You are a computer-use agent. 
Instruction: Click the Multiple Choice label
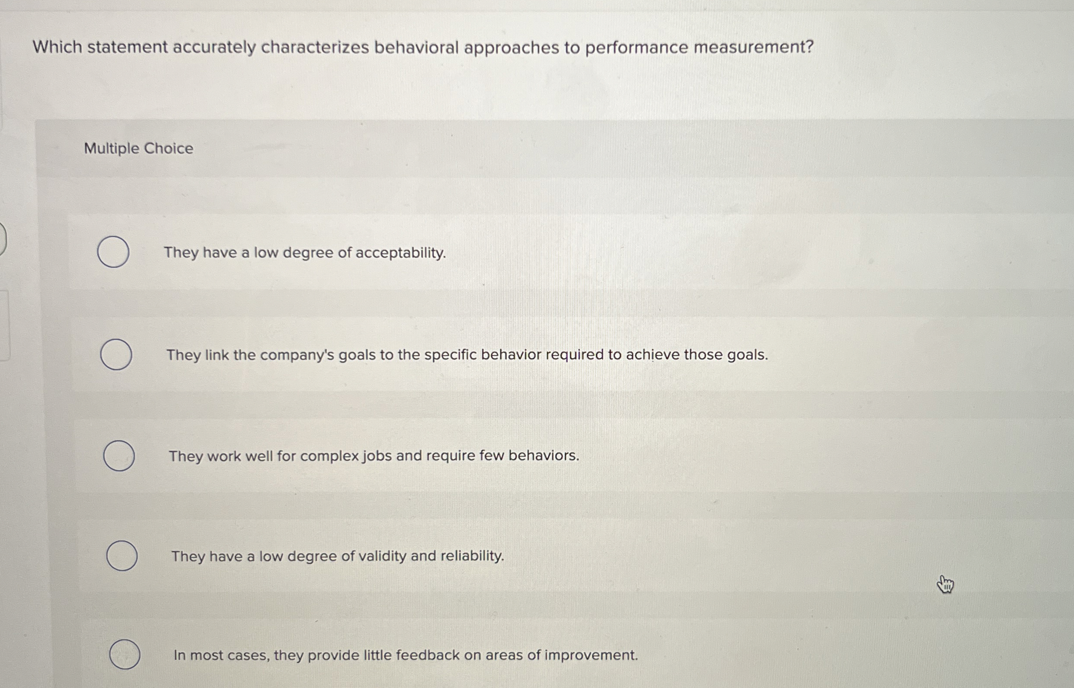(x=138, y=149)
